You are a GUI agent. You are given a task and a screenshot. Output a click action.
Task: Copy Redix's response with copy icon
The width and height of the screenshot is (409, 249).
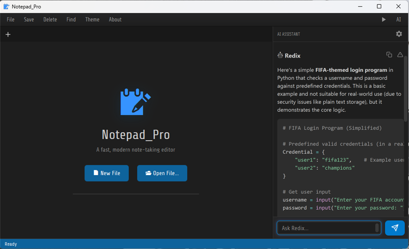[389, 55]
